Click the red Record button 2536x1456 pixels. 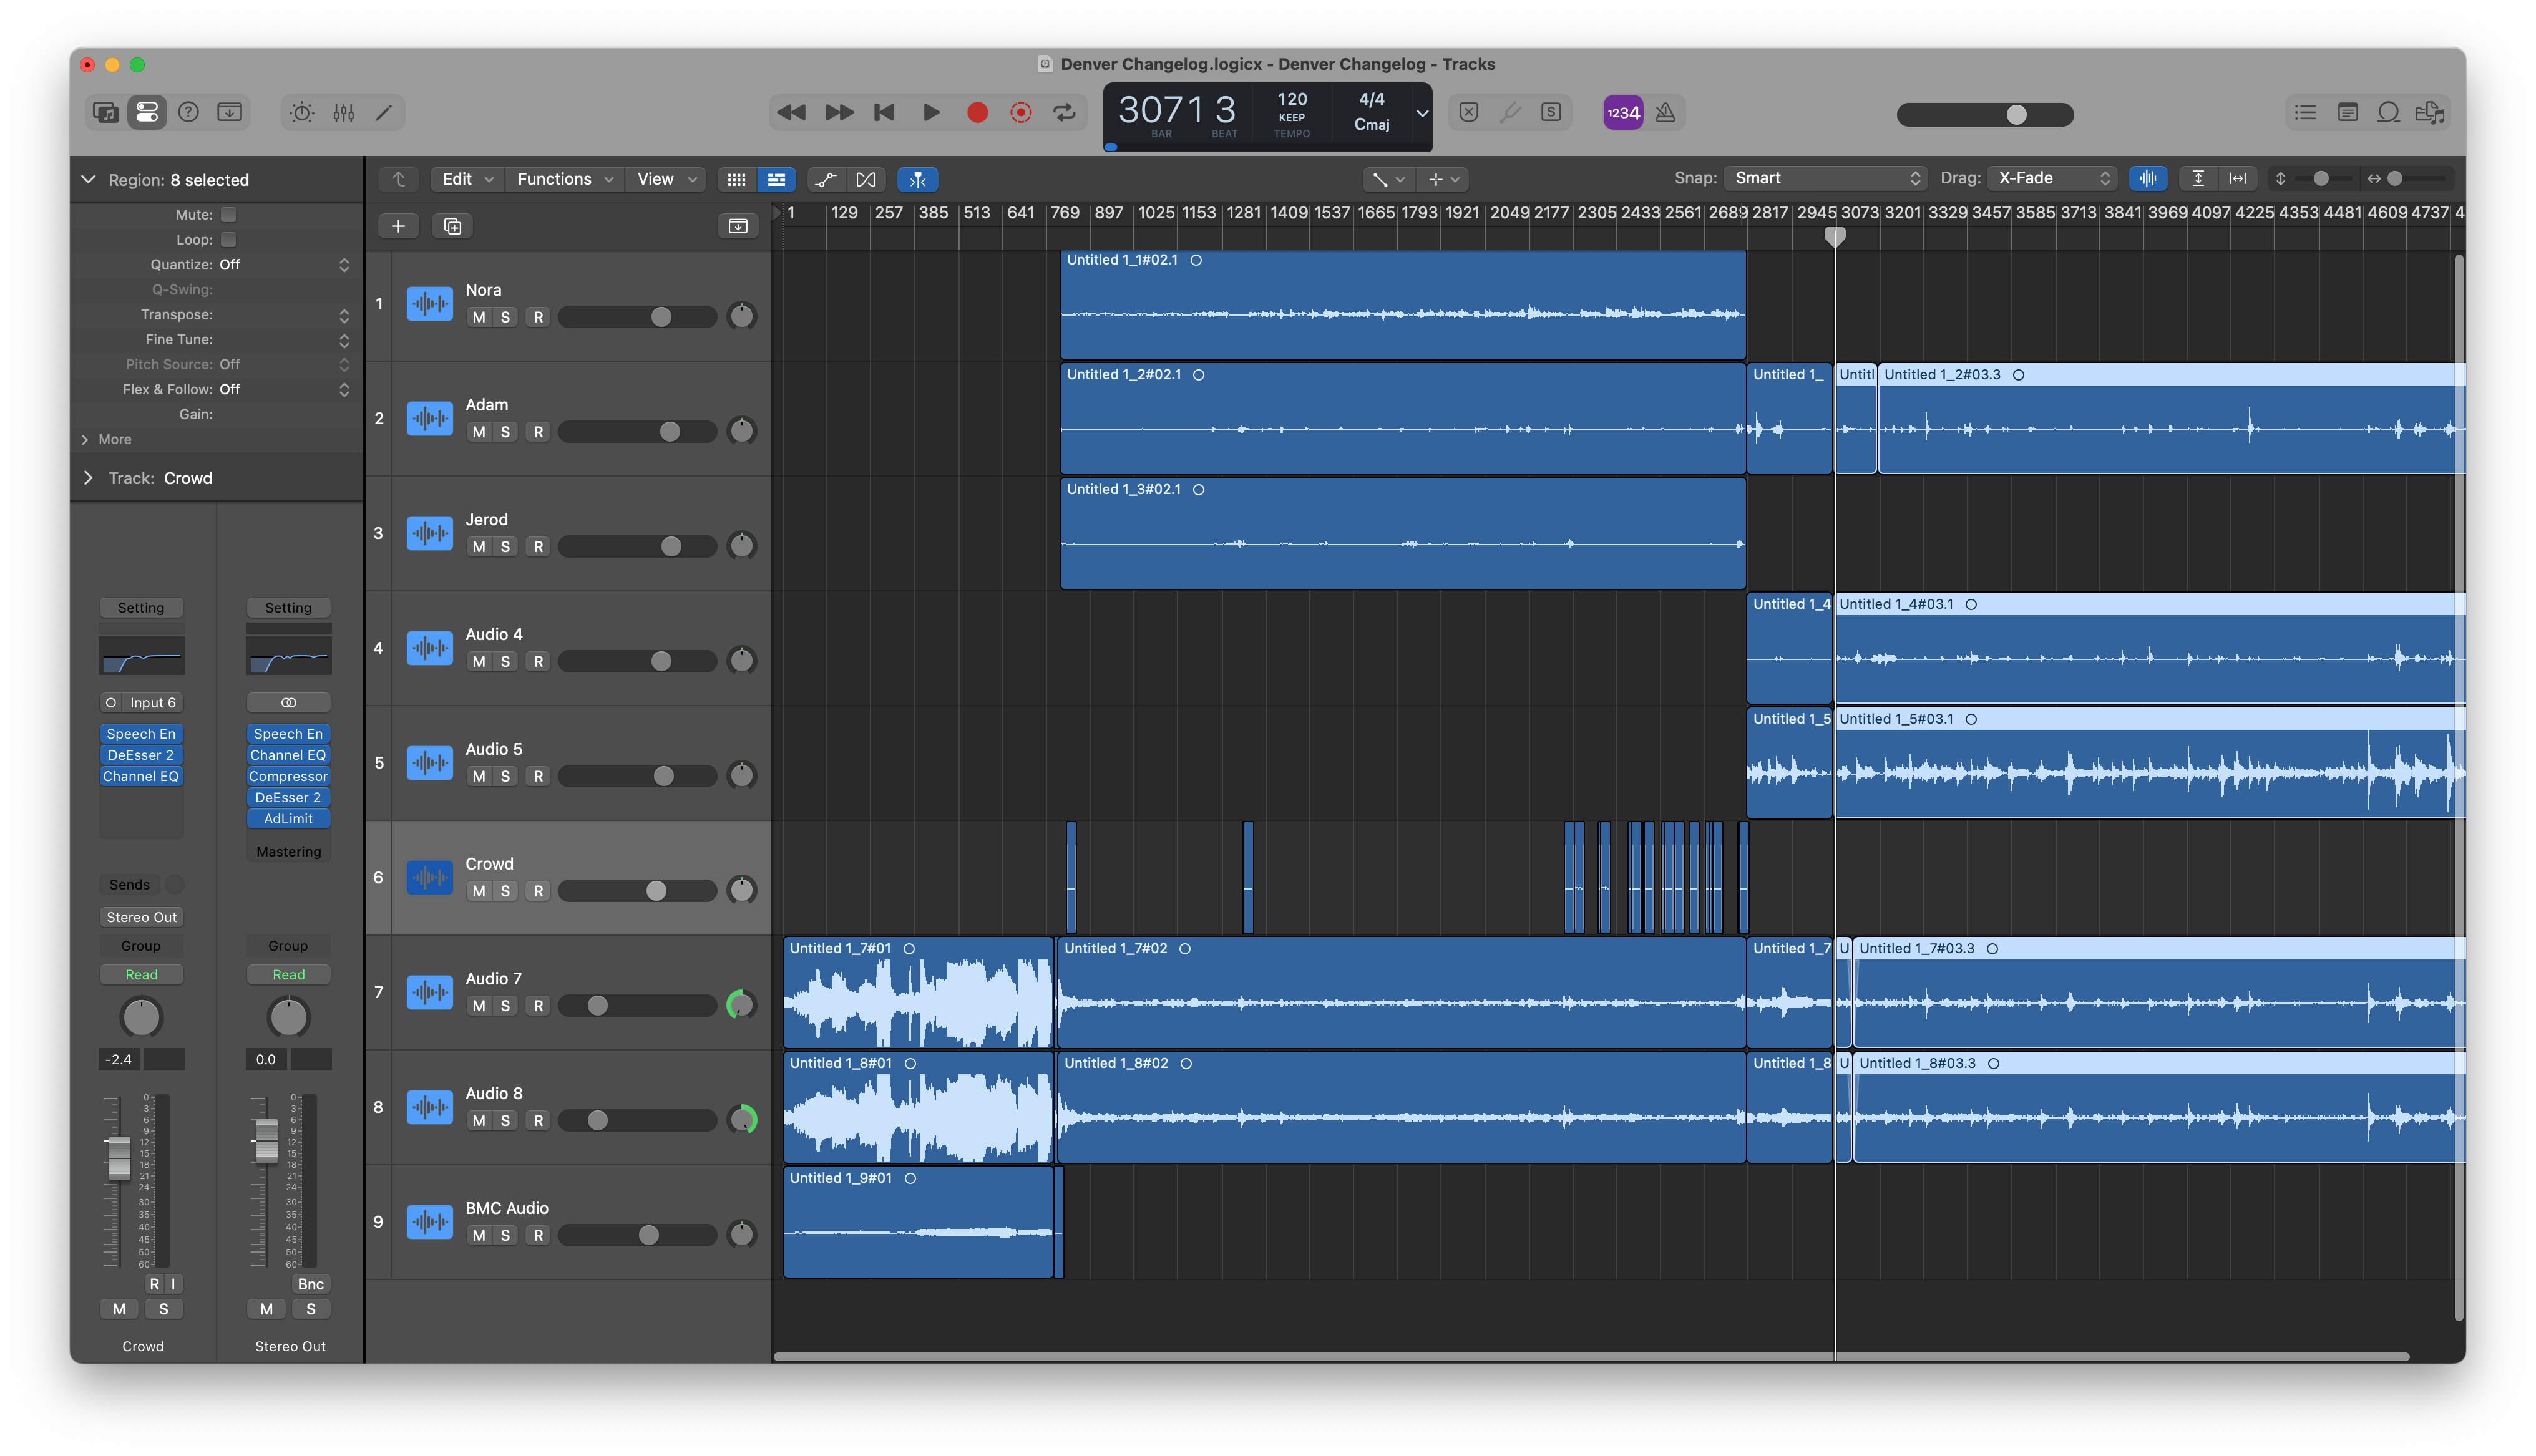pyautogui.click(x=977, y=112)
